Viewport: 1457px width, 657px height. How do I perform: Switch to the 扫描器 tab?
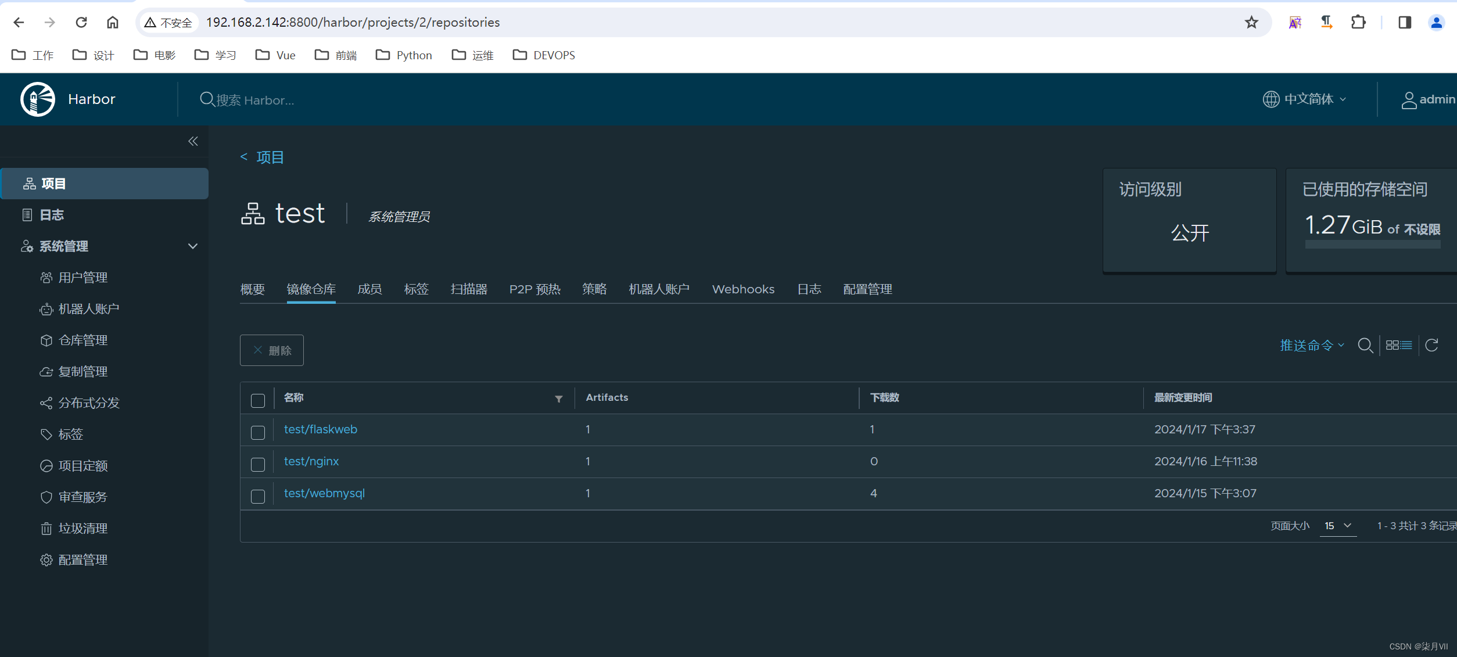[469, 289]
